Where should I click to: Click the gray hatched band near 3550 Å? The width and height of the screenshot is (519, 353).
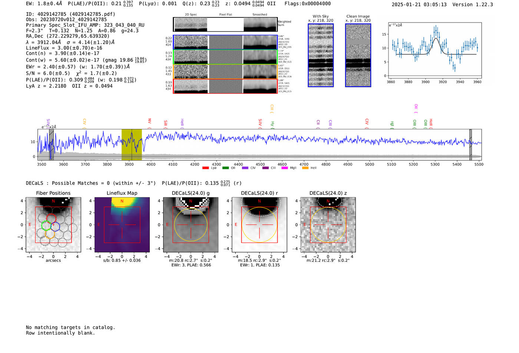51,144
